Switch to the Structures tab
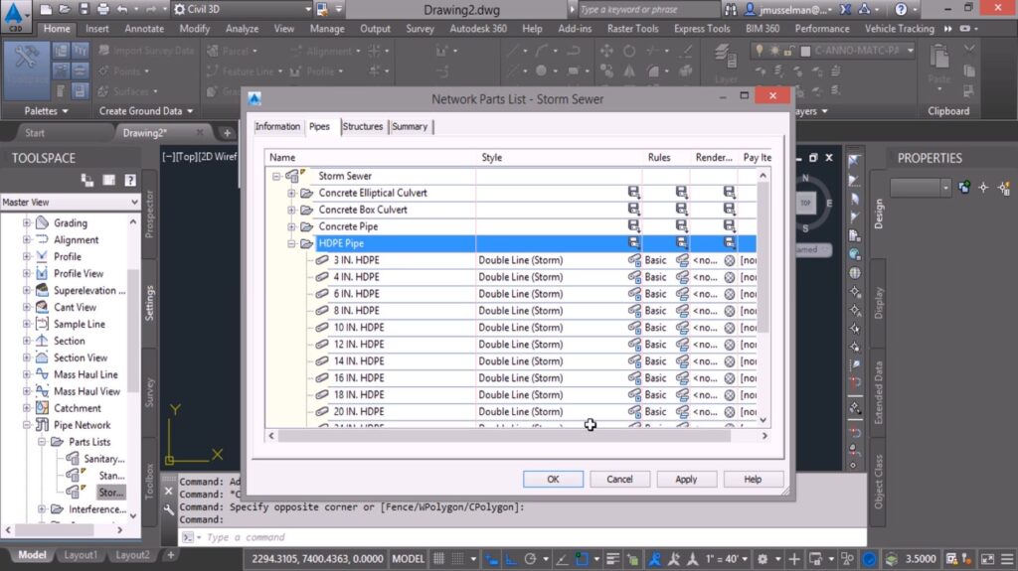1018x571 pixels. [x=362, y=126]
